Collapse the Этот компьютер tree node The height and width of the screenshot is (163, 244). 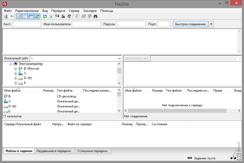(11, 64)
